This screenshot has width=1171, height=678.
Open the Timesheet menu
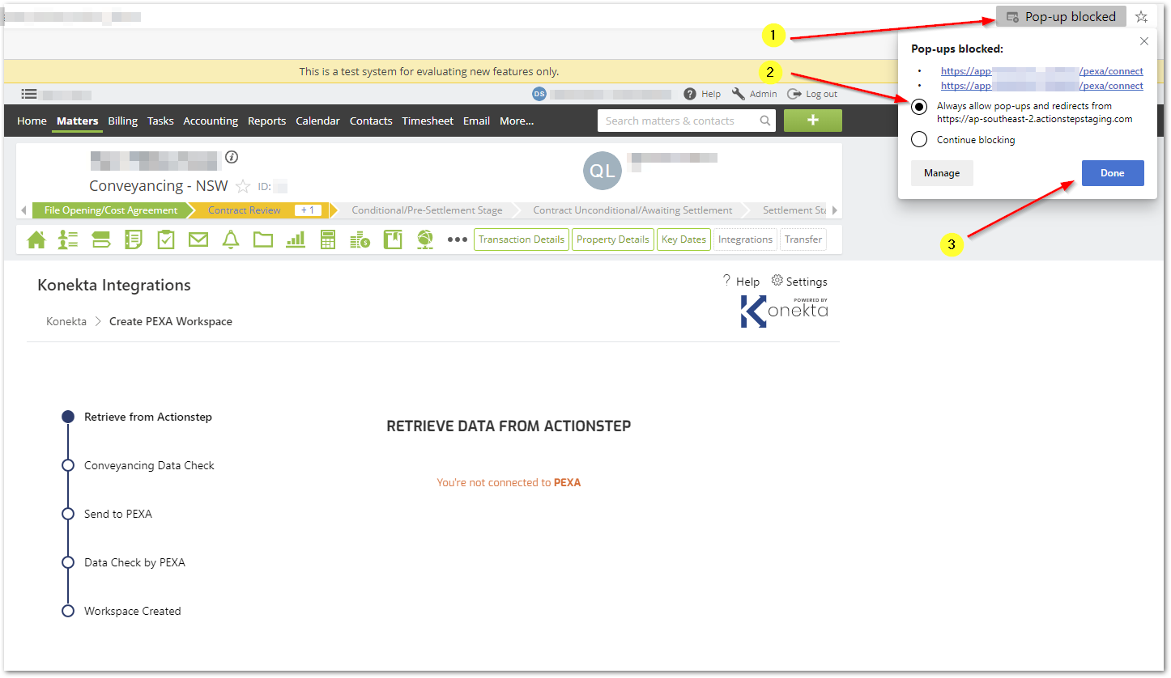(x=428, y=121)
